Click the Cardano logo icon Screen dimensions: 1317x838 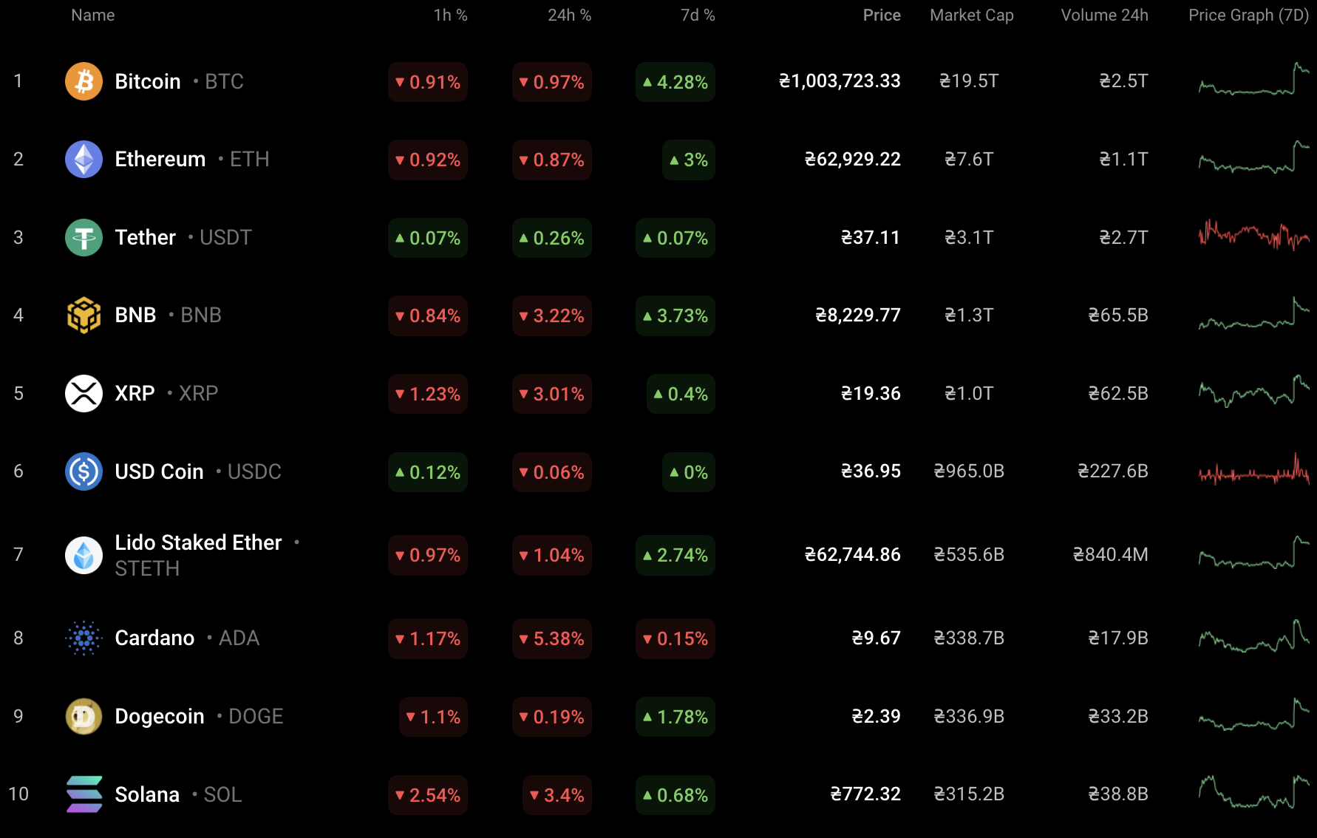click(x=84, y=638)
